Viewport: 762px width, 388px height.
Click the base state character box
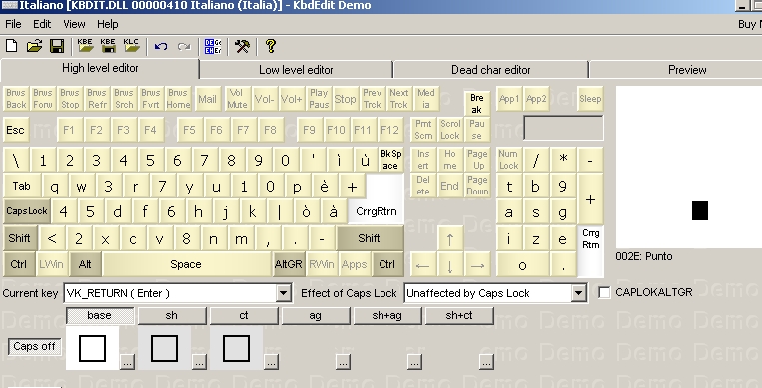pyautogui.click(x=92, y=348)
